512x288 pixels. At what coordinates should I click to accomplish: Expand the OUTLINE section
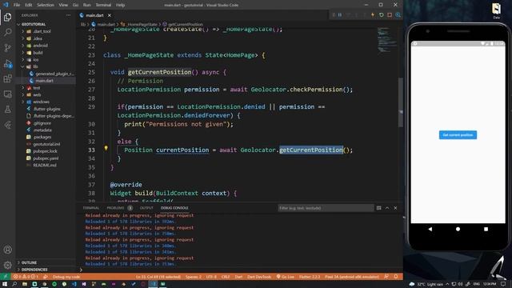point(29,263)
